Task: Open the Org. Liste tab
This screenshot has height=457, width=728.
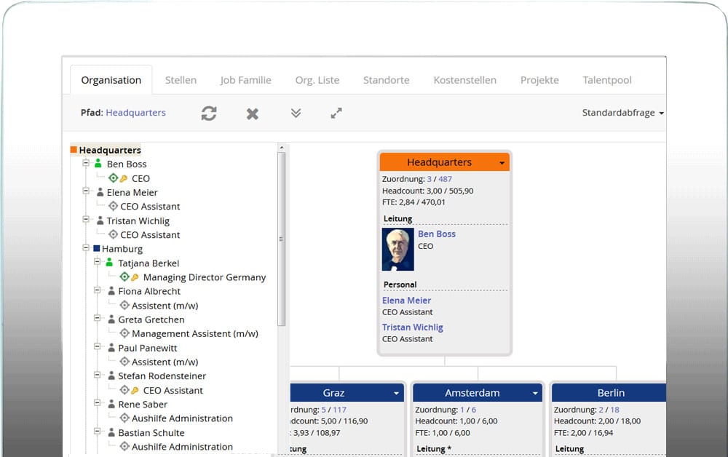Action: [317, 80]
